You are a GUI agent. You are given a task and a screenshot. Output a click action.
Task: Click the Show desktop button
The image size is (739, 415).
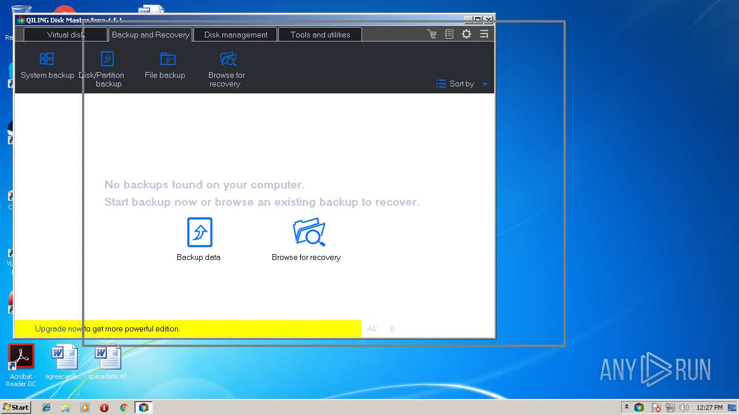coord(733,408)
